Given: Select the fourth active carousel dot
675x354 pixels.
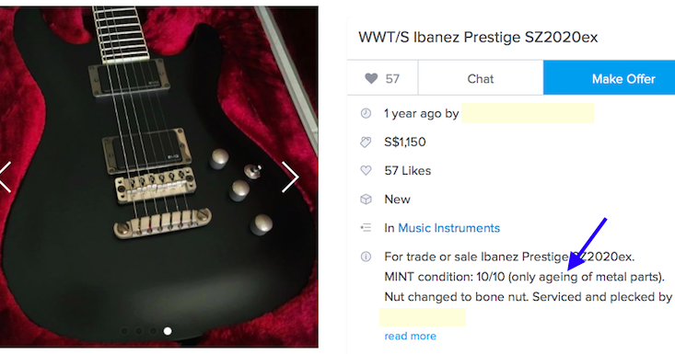Looking at the screenshot, I should pos(168,331).
